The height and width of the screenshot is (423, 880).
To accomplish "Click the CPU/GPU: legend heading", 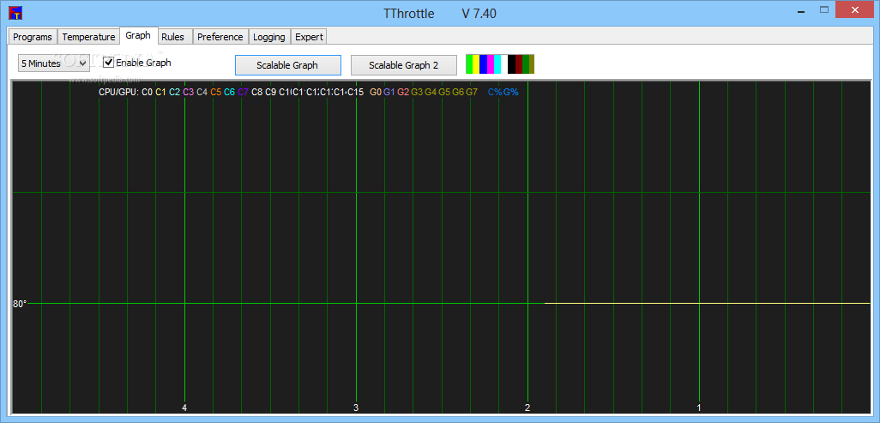I will tap(118, 92).
